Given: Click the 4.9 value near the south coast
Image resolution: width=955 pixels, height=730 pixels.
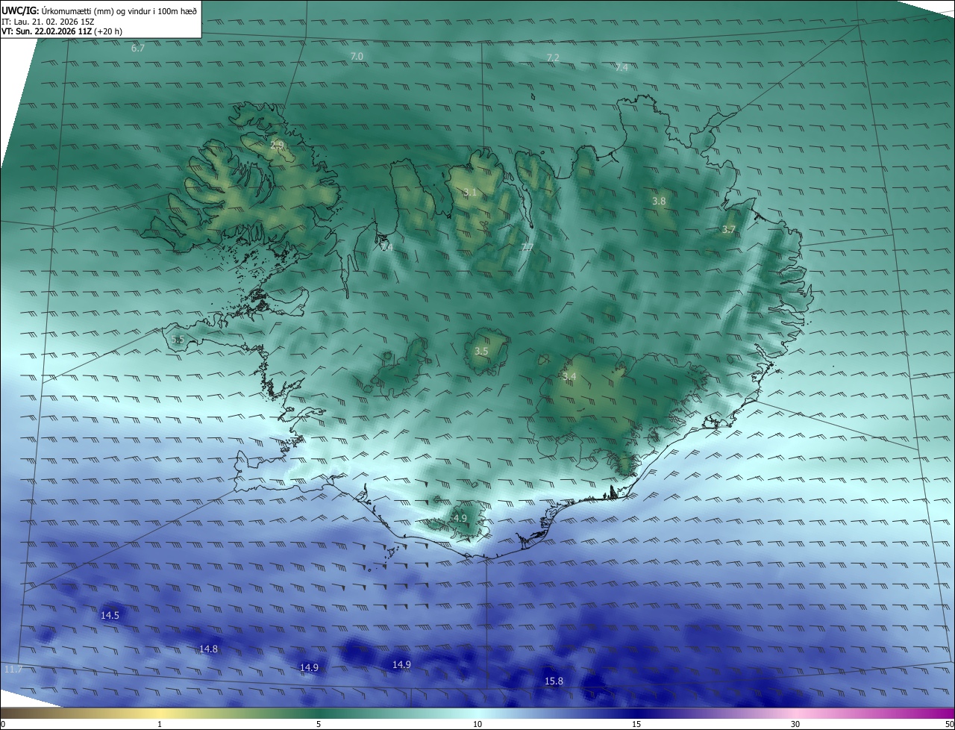Looking at the screenshot, I should (x=460, y=518).
